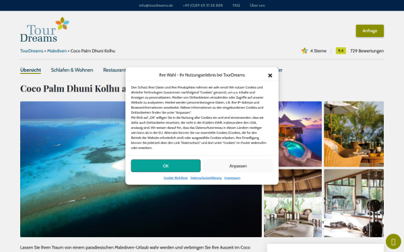Go to the TourDreams breadcrumb

pyautogui.click(x=32, y=51)
